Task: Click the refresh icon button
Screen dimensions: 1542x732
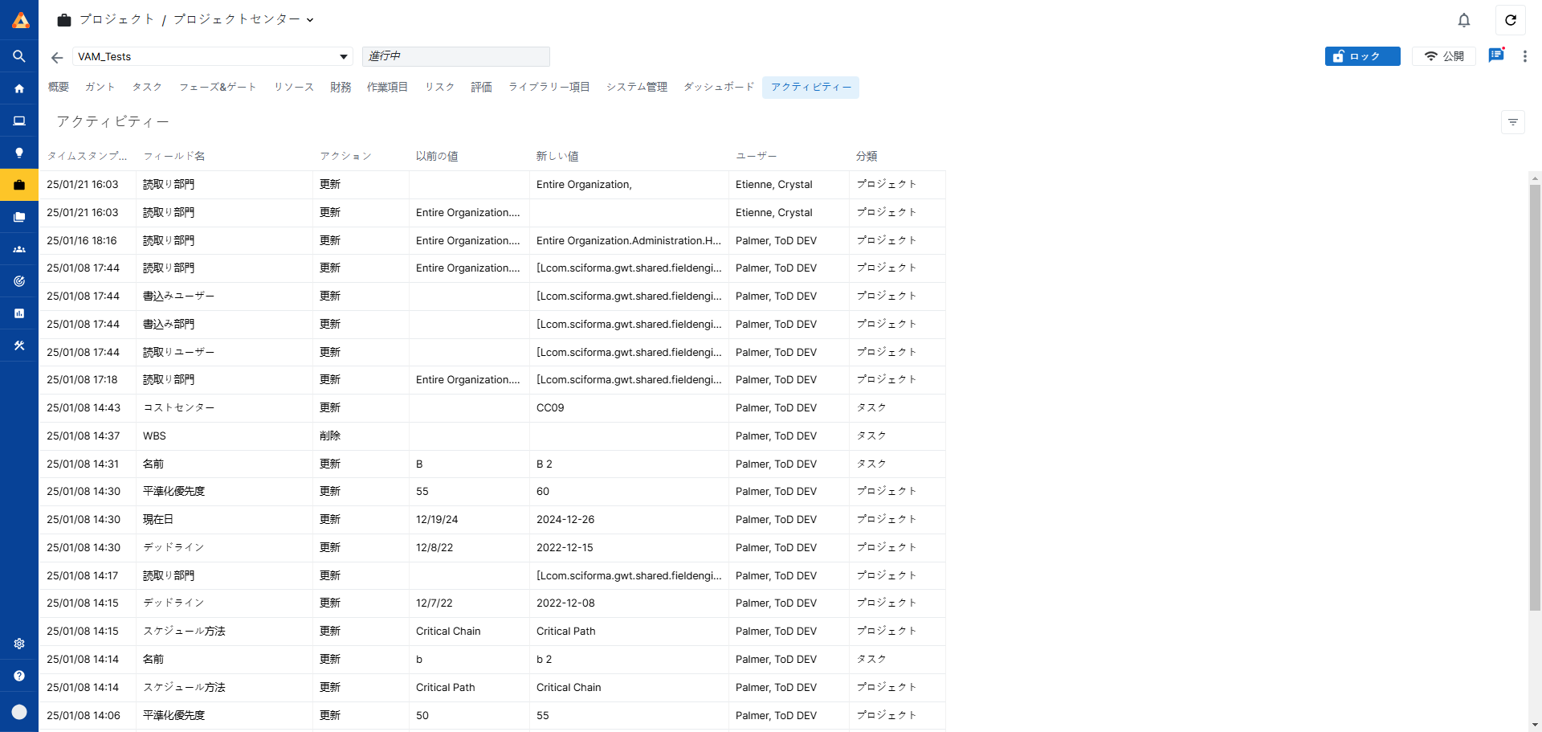Action: (x=1510, y=20)
